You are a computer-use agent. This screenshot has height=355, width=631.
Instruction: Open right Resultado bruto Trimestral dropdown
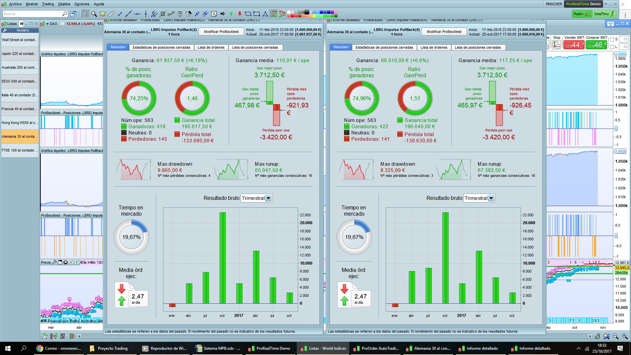pos(491,198)
